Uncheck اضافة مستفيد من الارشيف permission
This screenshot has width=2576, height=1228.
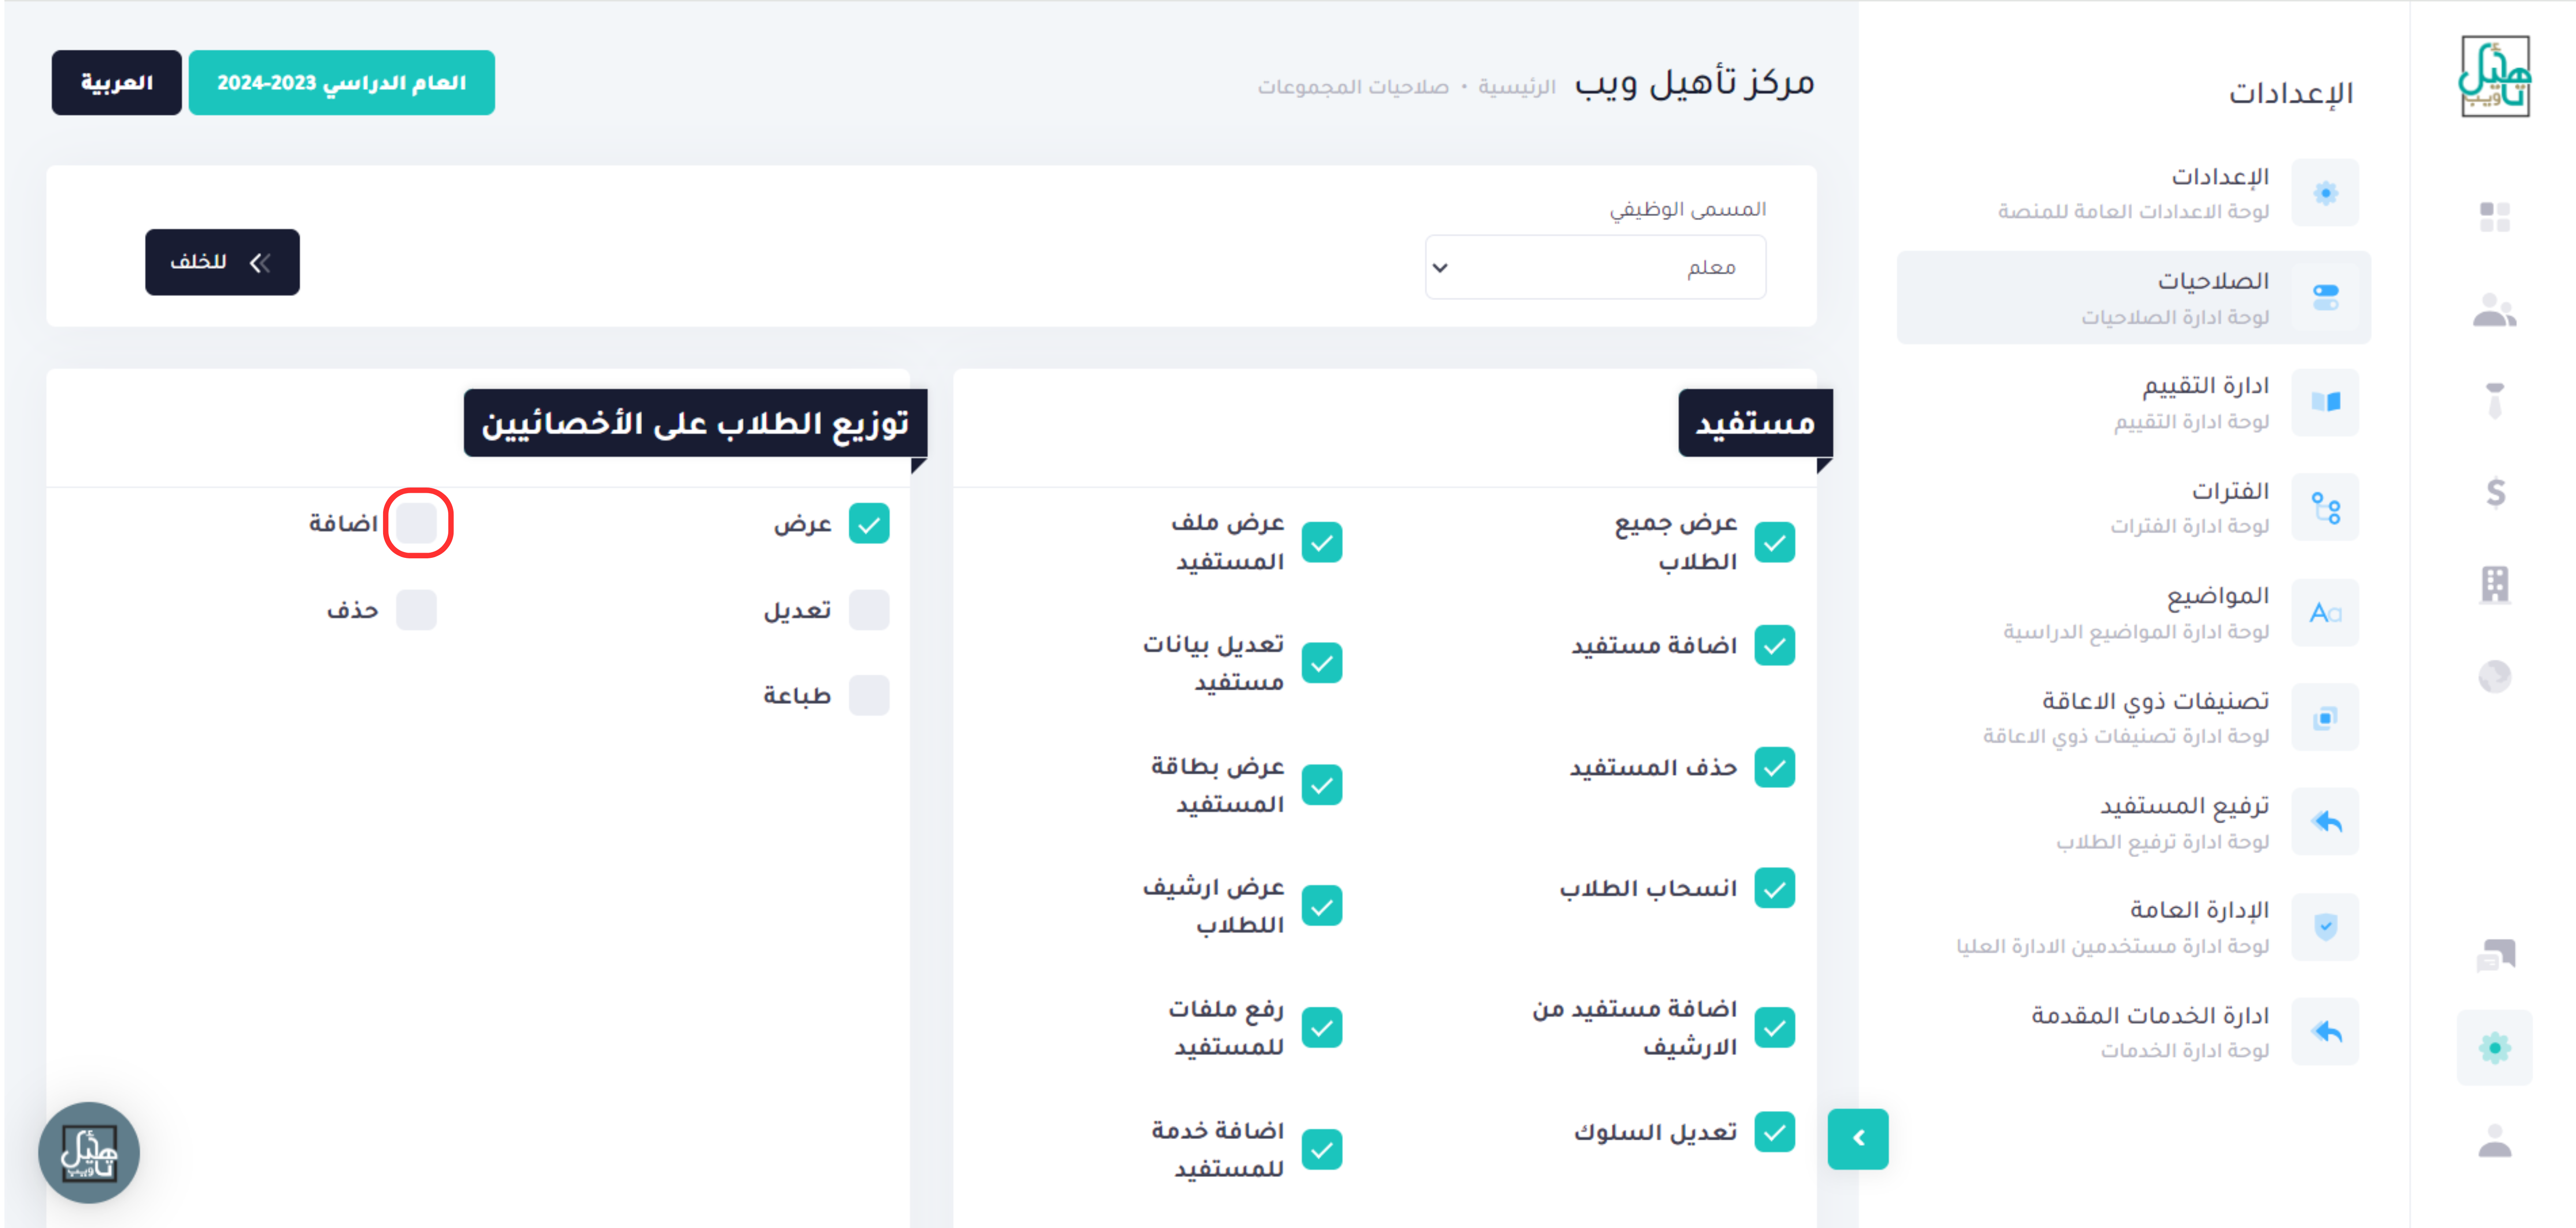click(1774, 1027)
